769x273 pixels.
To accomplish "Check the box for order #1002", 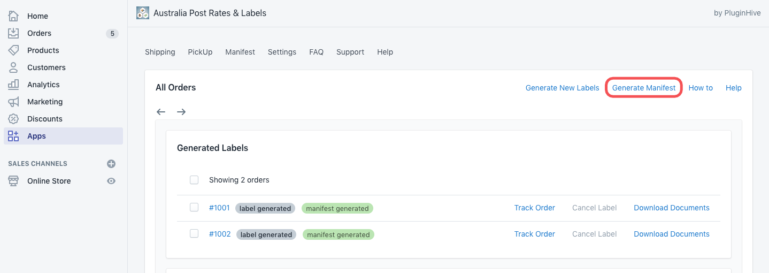I will 194,233.
